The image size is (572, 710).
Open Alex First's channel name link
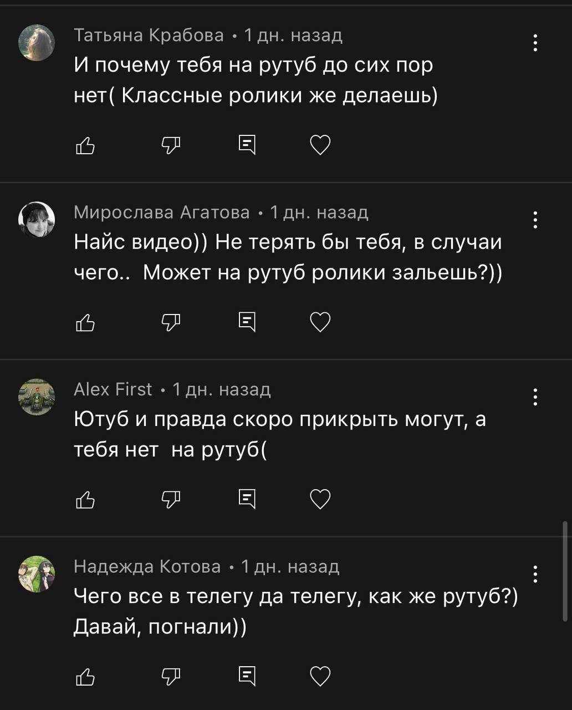point(113,389)
